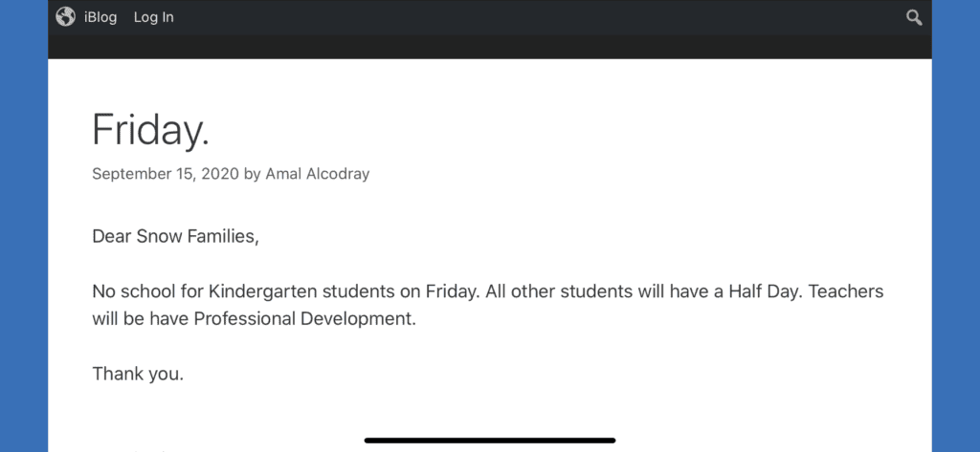This screenshot has width=980, height=452.
Task: Click the right blue page margin
Action: [956, 226]
